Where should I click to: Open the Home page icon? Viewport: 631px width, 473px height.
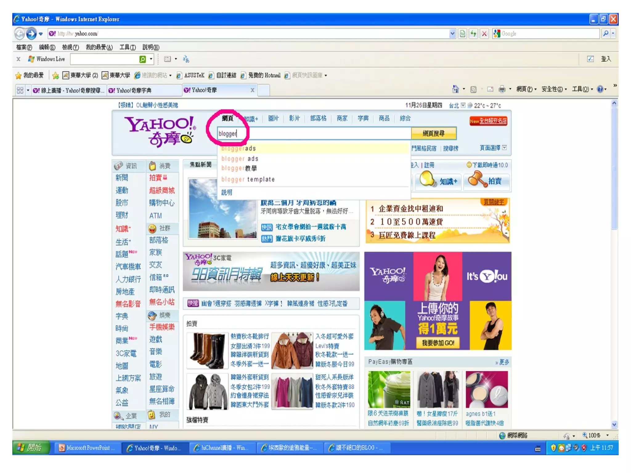(x=455, y=89)
